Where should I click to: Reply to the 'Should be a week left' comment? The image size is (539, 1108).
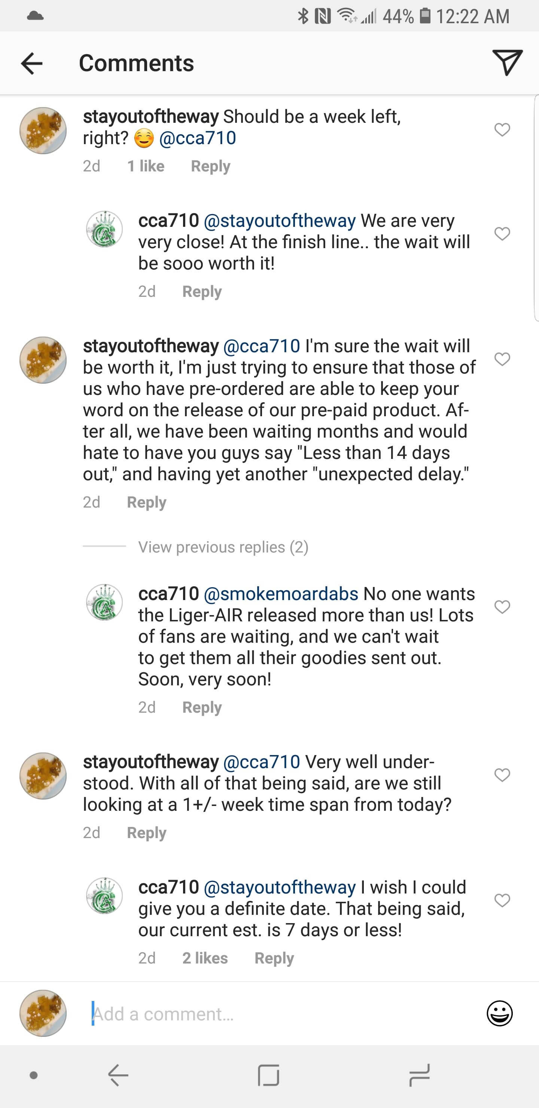pos(210,166)
